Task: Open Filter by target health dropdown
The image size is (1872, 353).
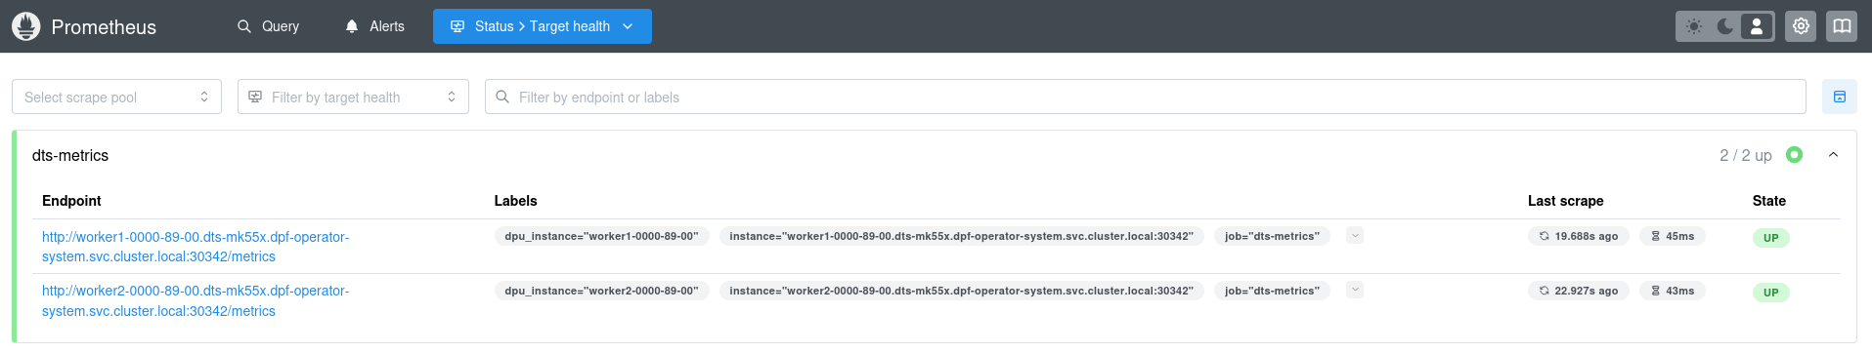Action: click(353, 97)
